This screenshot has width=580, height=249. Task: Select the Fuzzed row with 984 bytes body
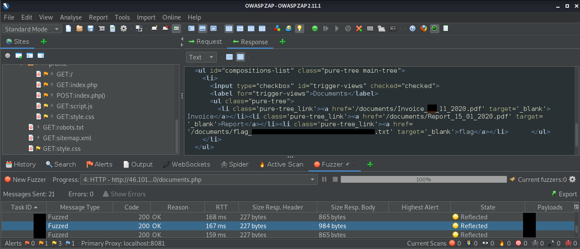(x=288, y=226)
